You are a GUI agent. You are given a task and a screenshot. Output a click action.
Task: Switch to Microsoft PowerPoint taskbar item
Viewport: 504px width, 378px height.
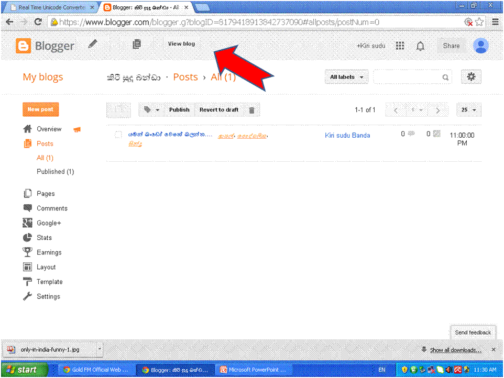click(x=253, y=370)
